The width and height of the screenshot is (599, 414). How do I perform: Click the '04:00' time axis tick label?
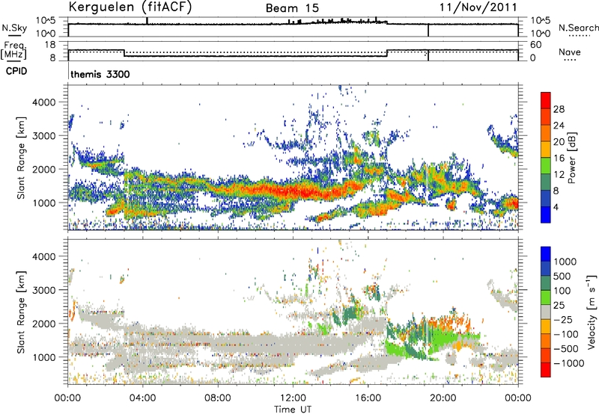pyautogui.click(x=142, y=398)
